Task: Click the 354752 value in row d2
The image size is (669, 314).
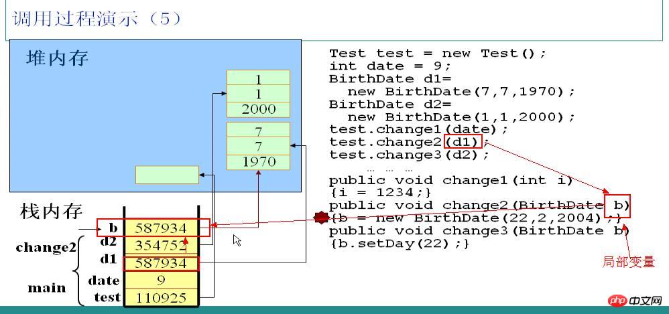Action: pos(161,246)
